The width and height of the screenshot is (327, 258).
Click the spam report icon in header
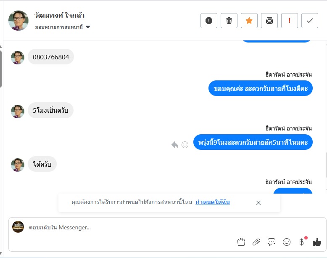point(209,21)
